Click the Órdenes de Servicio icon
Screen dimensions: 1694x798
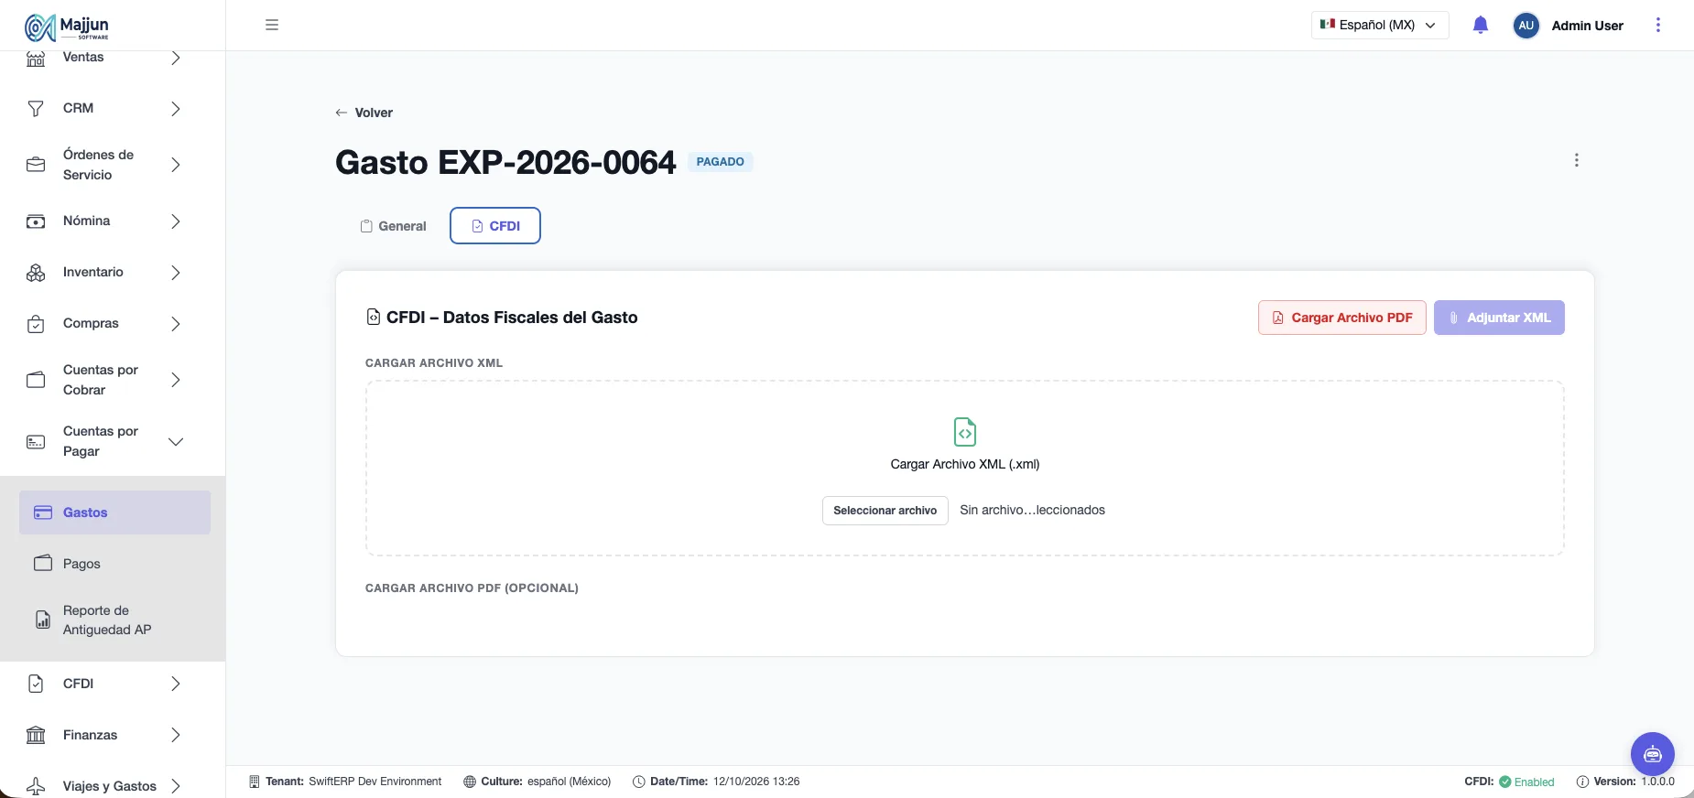tap(36, 165)
